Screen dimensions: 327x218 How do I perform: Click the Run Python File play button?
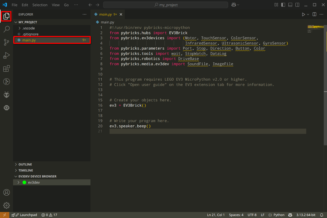tap(303, 14)
